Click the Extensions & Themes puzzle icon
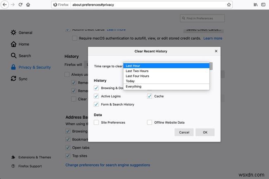 point(13,157)
